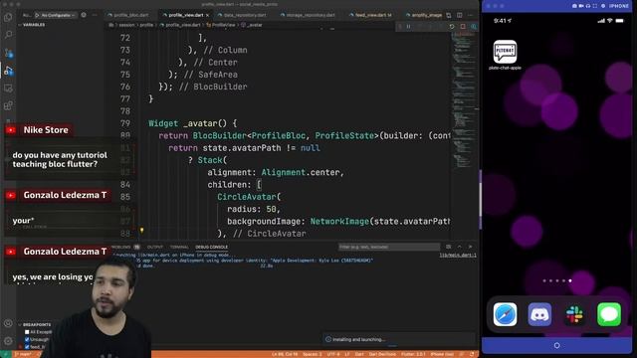Image resolution: width=637 pixels, height=358 pixels.
Task: Open Dart DevTools from debug toolbar
Action: pyautogui.click(x=474, y=27)
